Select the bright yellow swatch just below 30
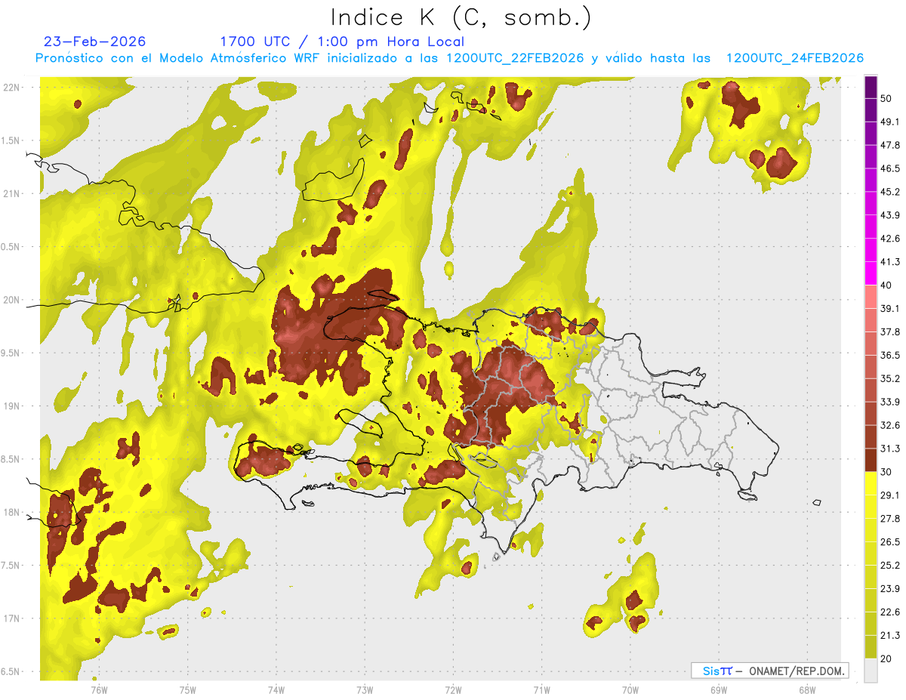The image size is (906, 700). [871, 483]
